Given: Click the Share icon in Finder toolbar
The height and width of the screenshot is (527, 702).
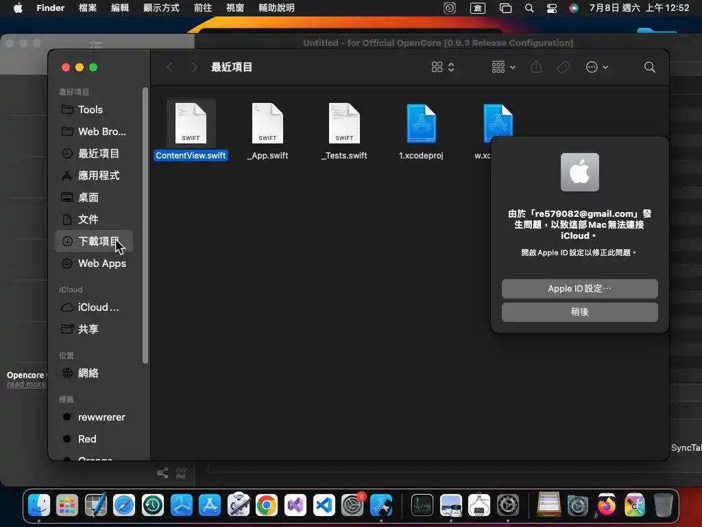Looking at the screenshot, I should click(x=536, y=67).
